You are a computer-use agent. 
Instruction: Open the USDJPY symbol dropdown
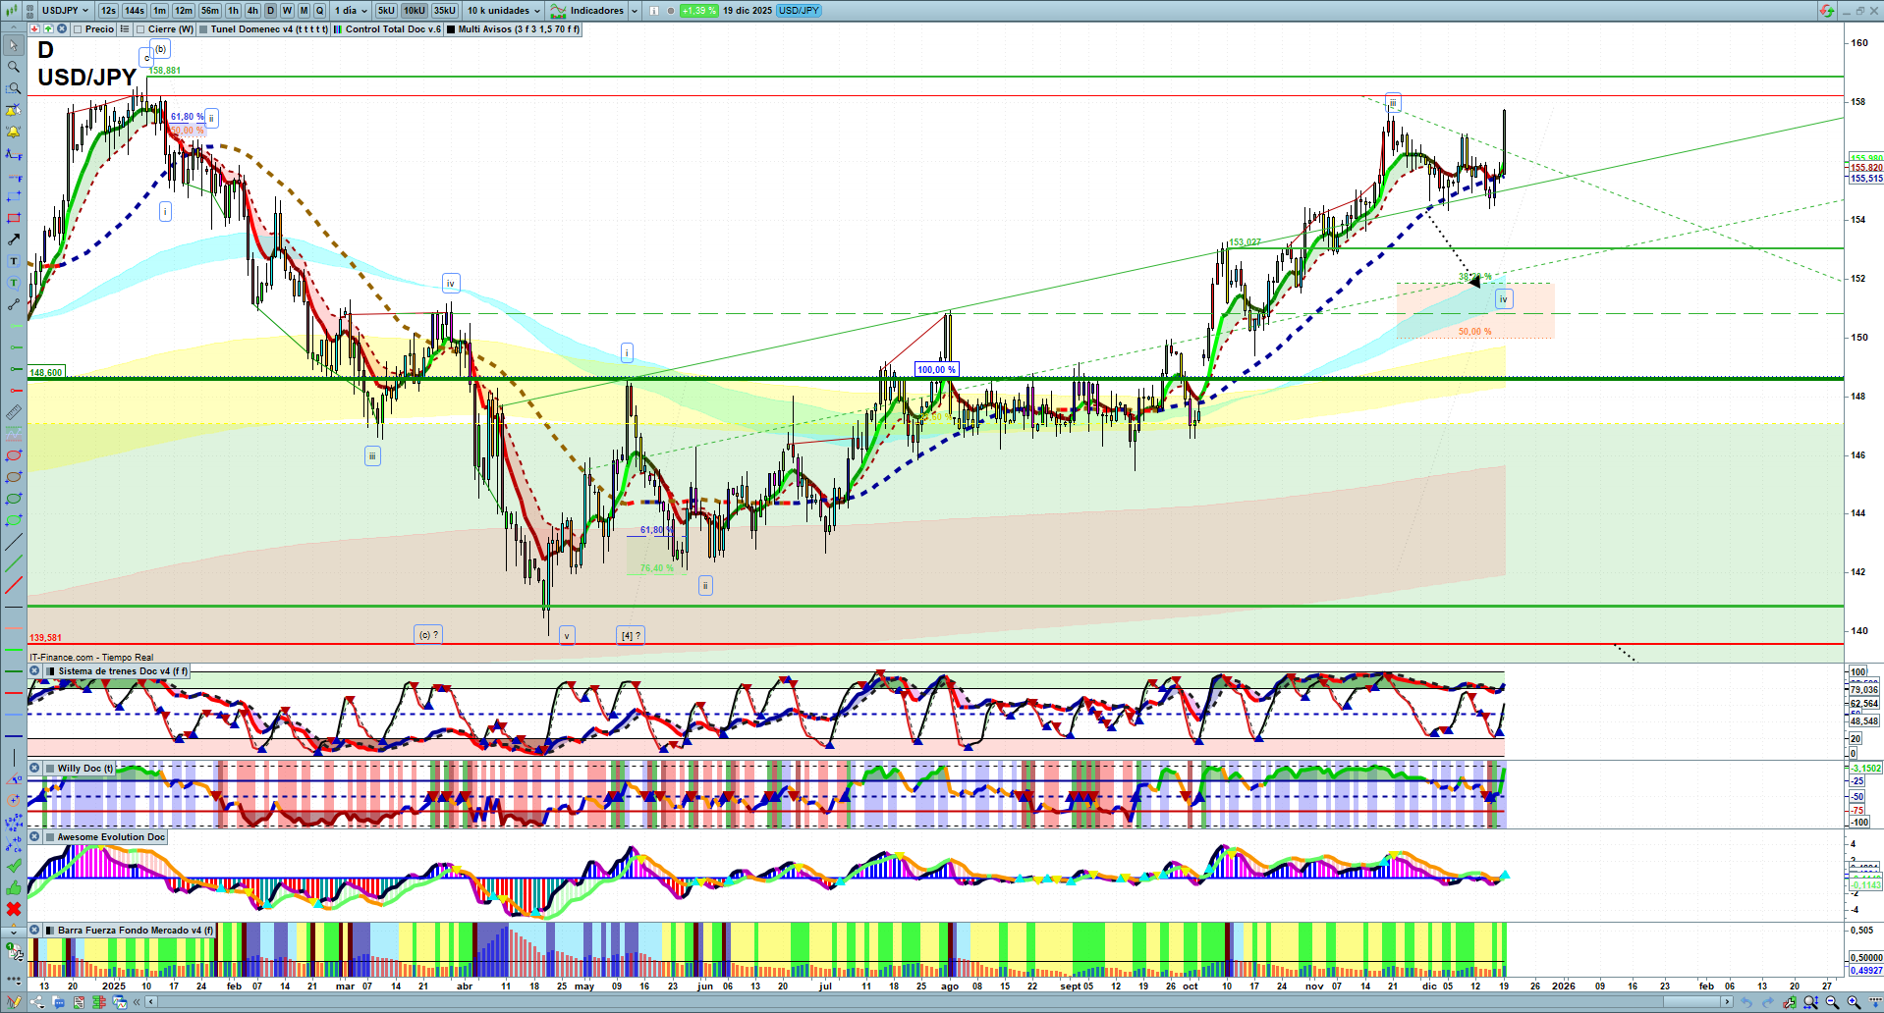pyautogui.click(x=66, y=11)
